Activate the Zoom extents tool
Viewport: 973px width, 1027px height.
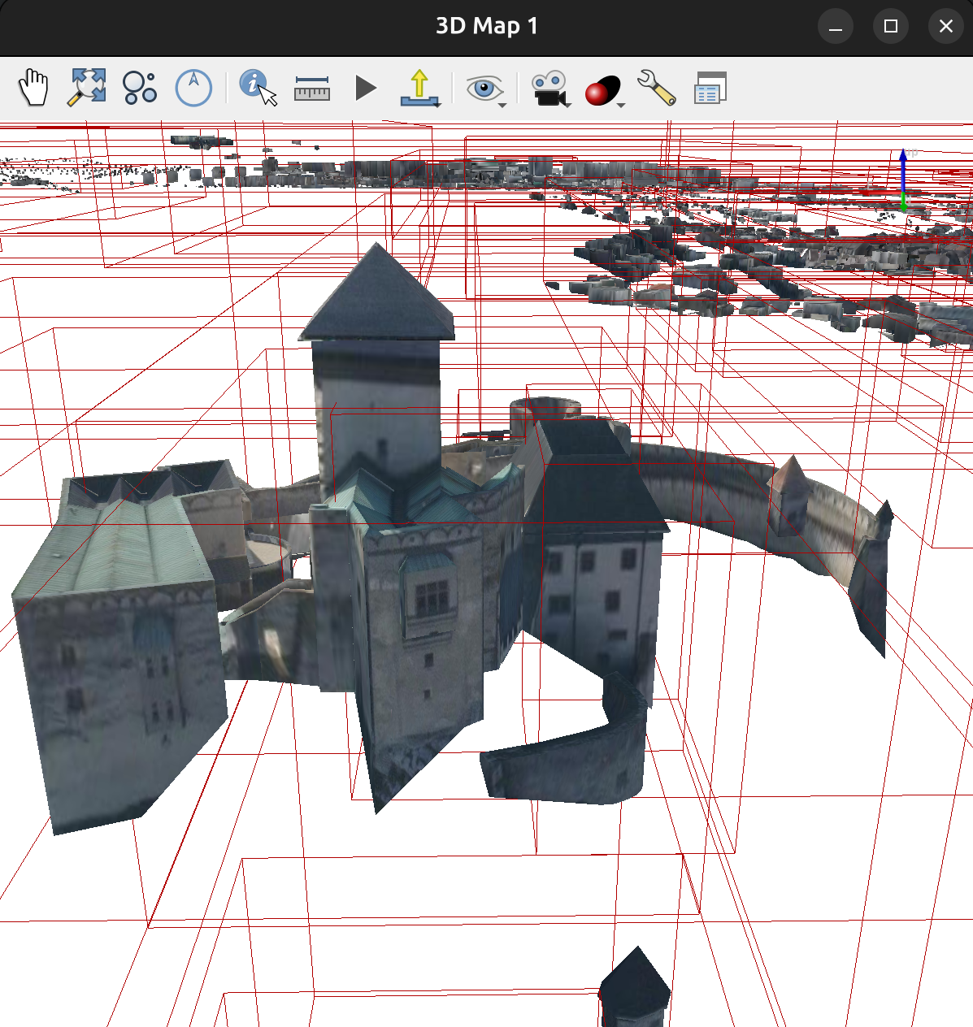[85, 87]
